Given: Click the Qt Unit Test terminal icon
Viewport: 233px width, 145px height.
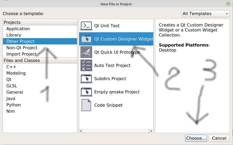Looking at the screenshot, I should [x=86, y=26].
